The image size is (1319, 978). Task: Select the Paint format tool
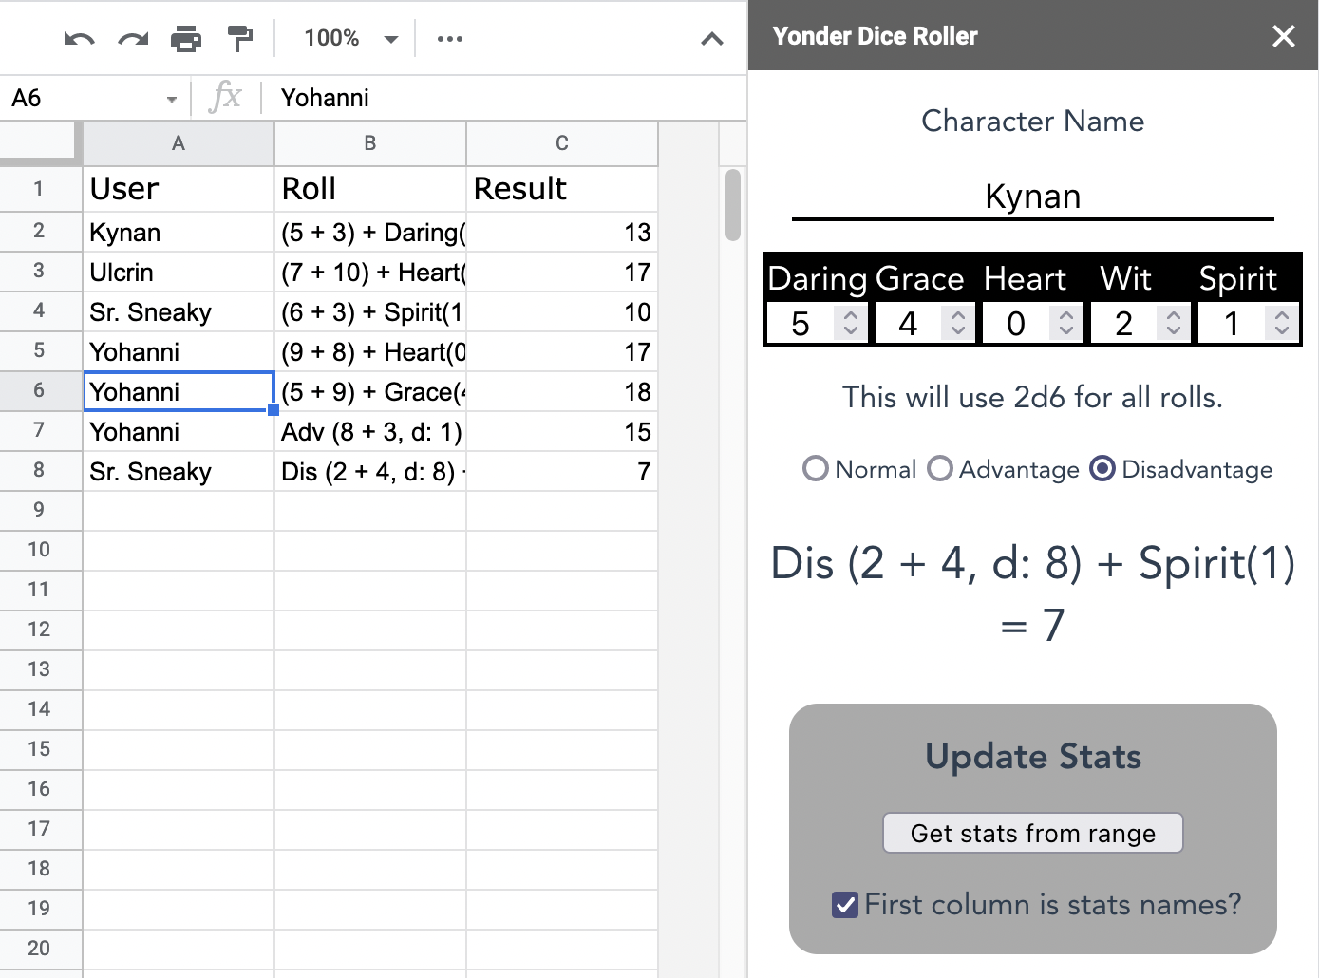[240, 39]
